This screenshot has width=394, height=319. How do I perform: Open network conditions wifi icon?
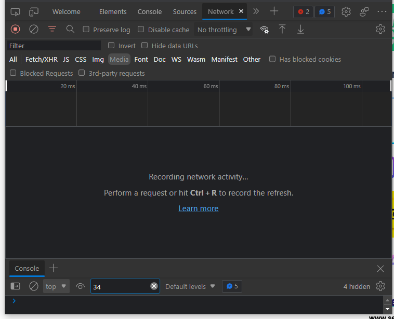[264, 30]
